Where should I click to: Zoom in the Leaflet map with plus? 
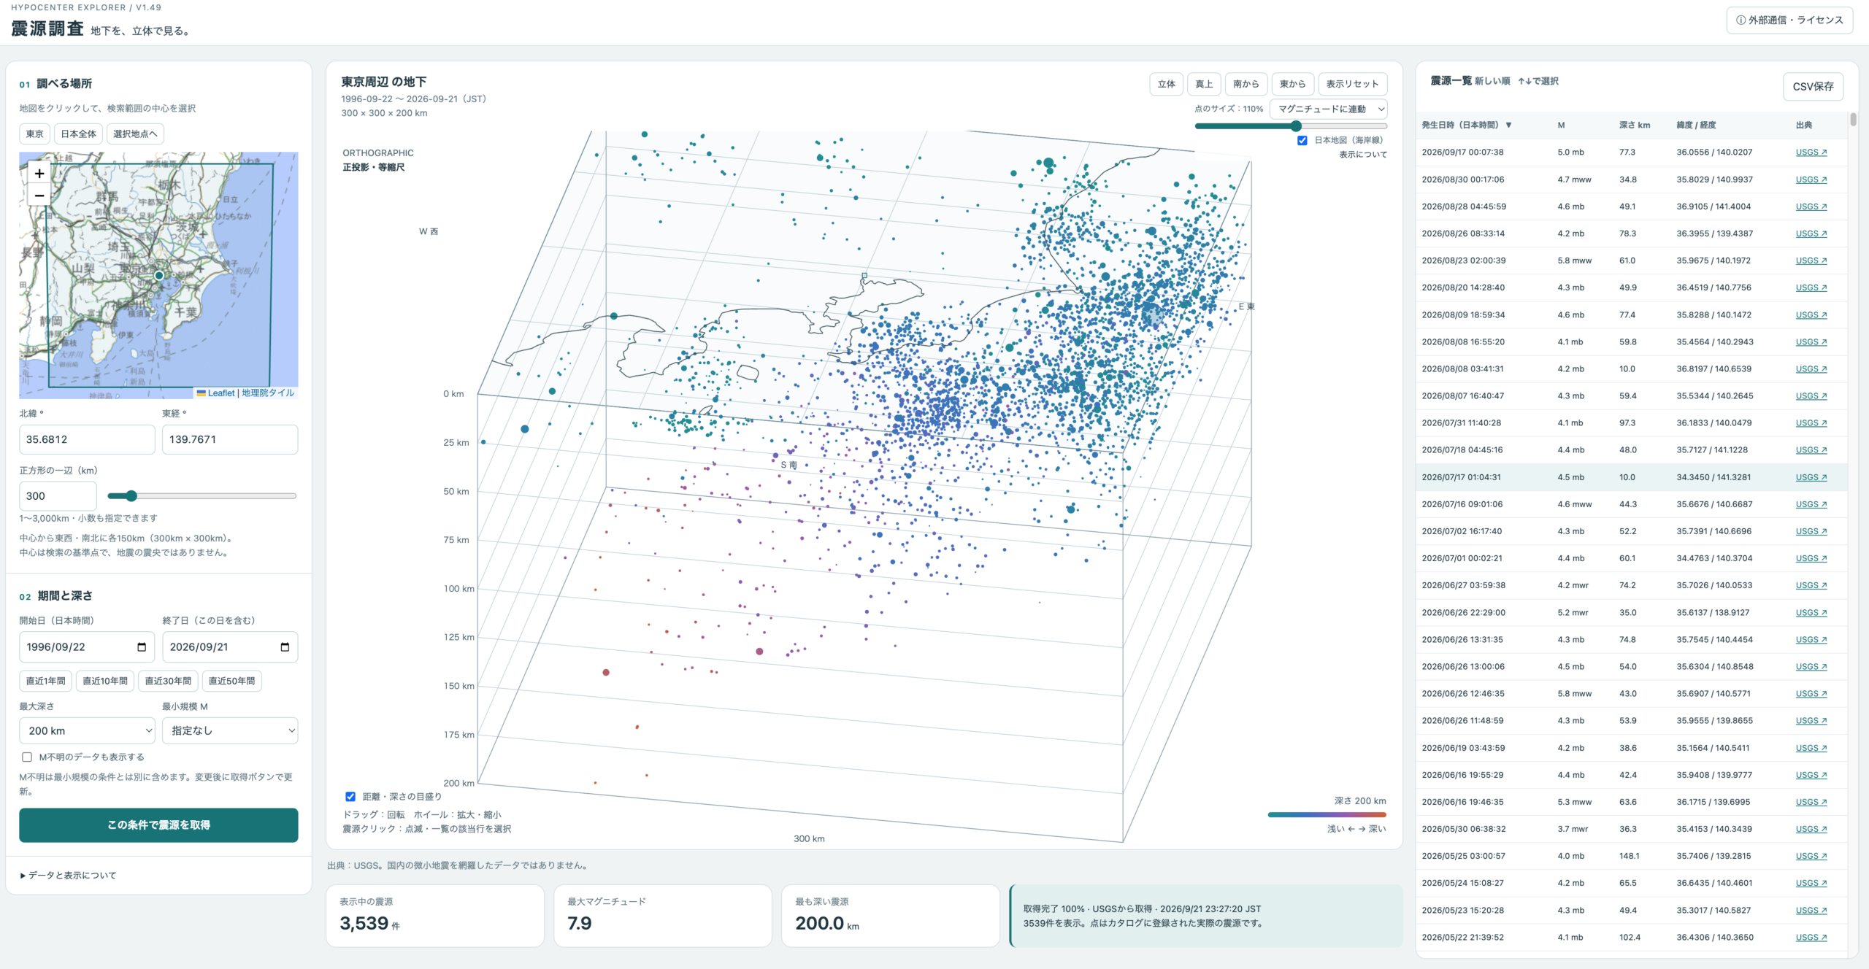(x=39, y=174)
